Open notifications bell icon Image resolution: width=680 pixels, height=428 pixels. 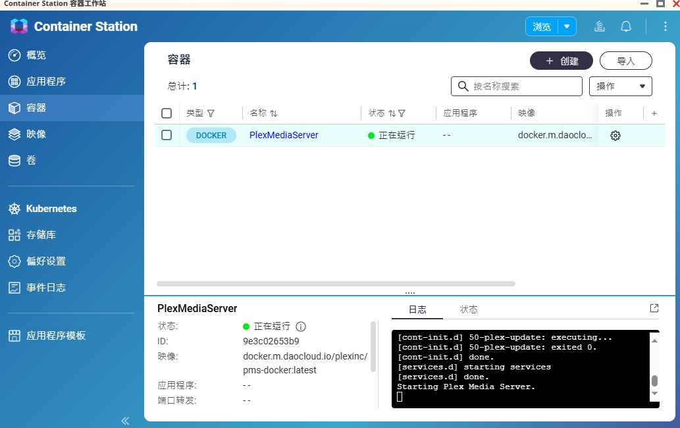tap(626, 26)
